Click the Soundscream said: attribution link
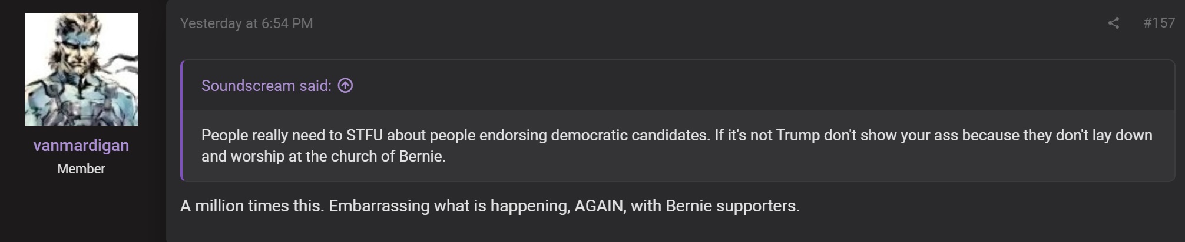Screen dimensions: 1185x242 (x=266, y=86)
